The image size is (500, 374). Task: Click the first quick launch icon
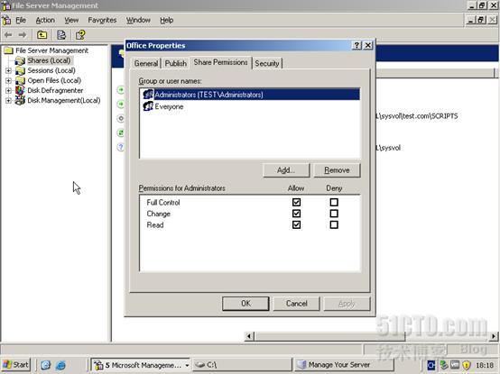tap(46, 365)
